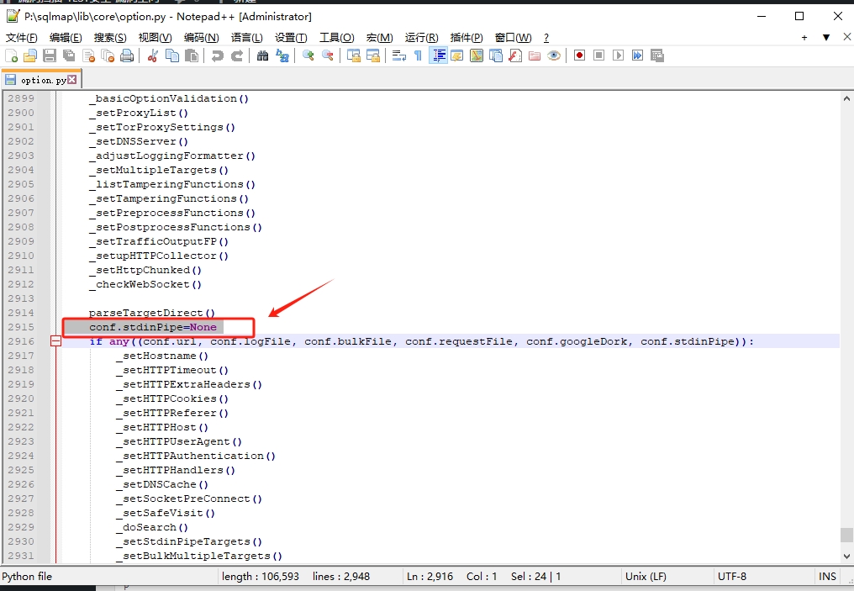Click the scrollbar up arrow
The width and height of the screenshot is (854, 591).
[x=846, y=98]
